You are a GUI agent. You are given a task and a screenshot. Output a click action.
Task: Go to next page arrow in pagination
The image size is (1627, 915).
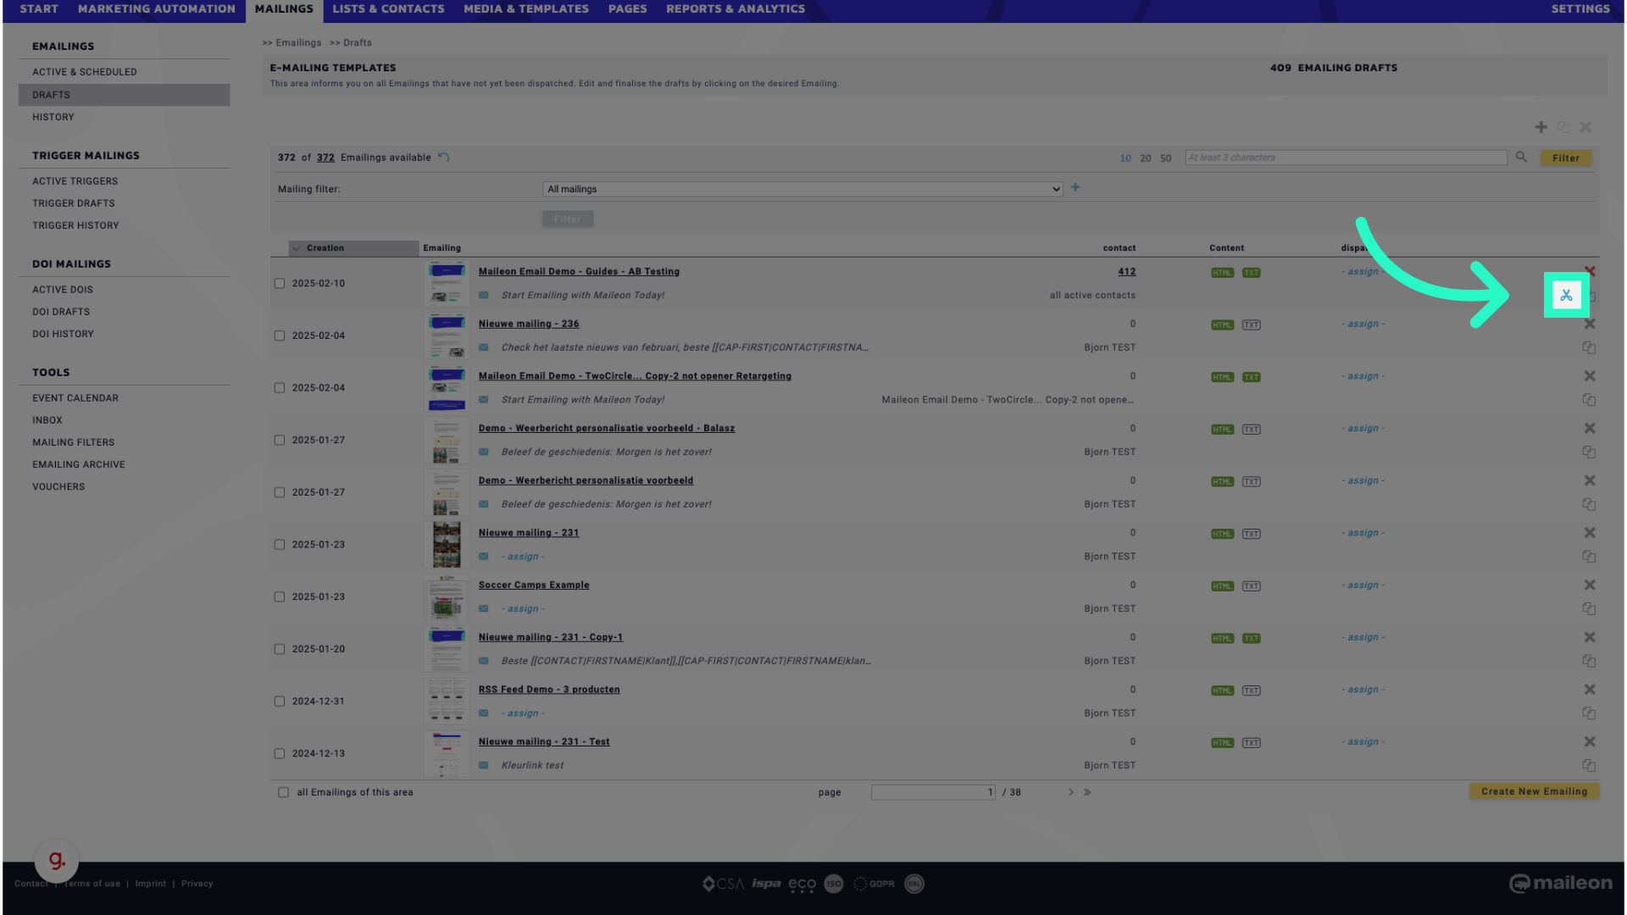point(1071,792)
